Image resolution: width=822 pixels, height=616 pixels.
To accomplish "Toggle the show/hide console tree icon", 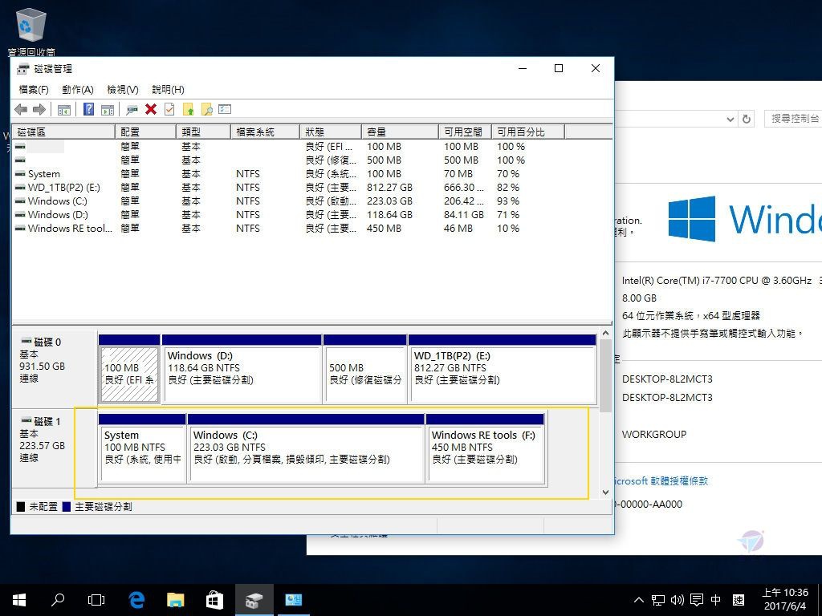I will [64, 109].
